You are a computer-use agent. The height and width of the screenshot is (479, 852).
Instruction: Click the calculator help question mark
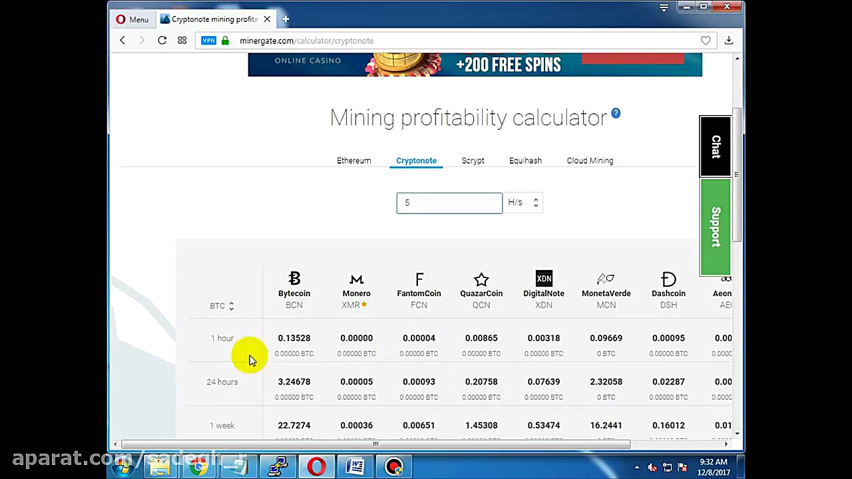pyautogui.click(x=616, y=113)
